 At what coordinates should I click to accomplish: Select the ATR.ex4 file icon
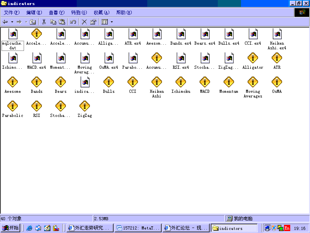pyautogui.click(x=133, y=34)
